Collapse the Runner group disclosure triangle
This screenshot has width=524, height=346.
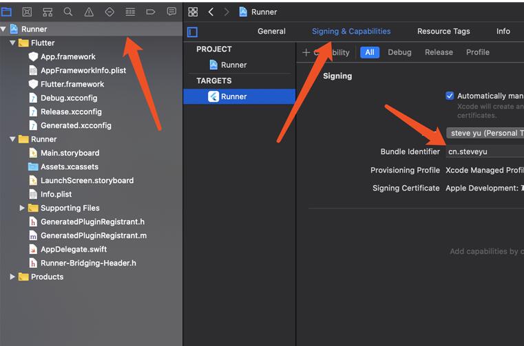[x=12, y=139]
